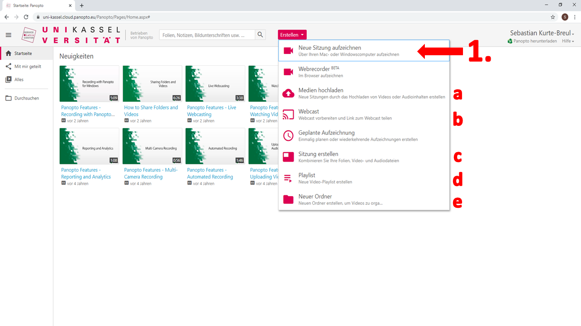Image resolution: width=581 pixels, height=326 pixels.
Task: Click the search magnifier button
Action: [260, 35]
